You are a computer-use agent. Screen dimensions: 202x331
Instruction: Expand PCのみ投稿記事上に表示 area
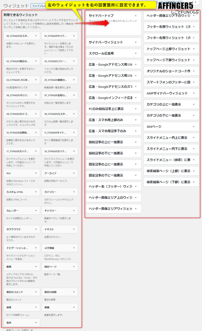pyautogui.click(x=136, y=109)
